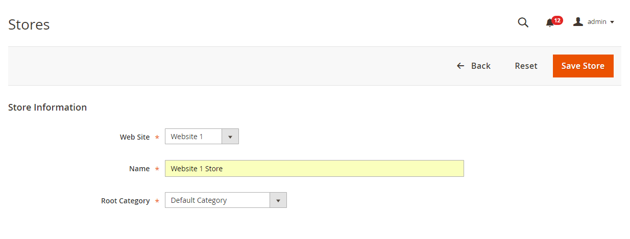Open the notifications bell
Viewport: 630px width, 239px height.
[x=549, y=23]
